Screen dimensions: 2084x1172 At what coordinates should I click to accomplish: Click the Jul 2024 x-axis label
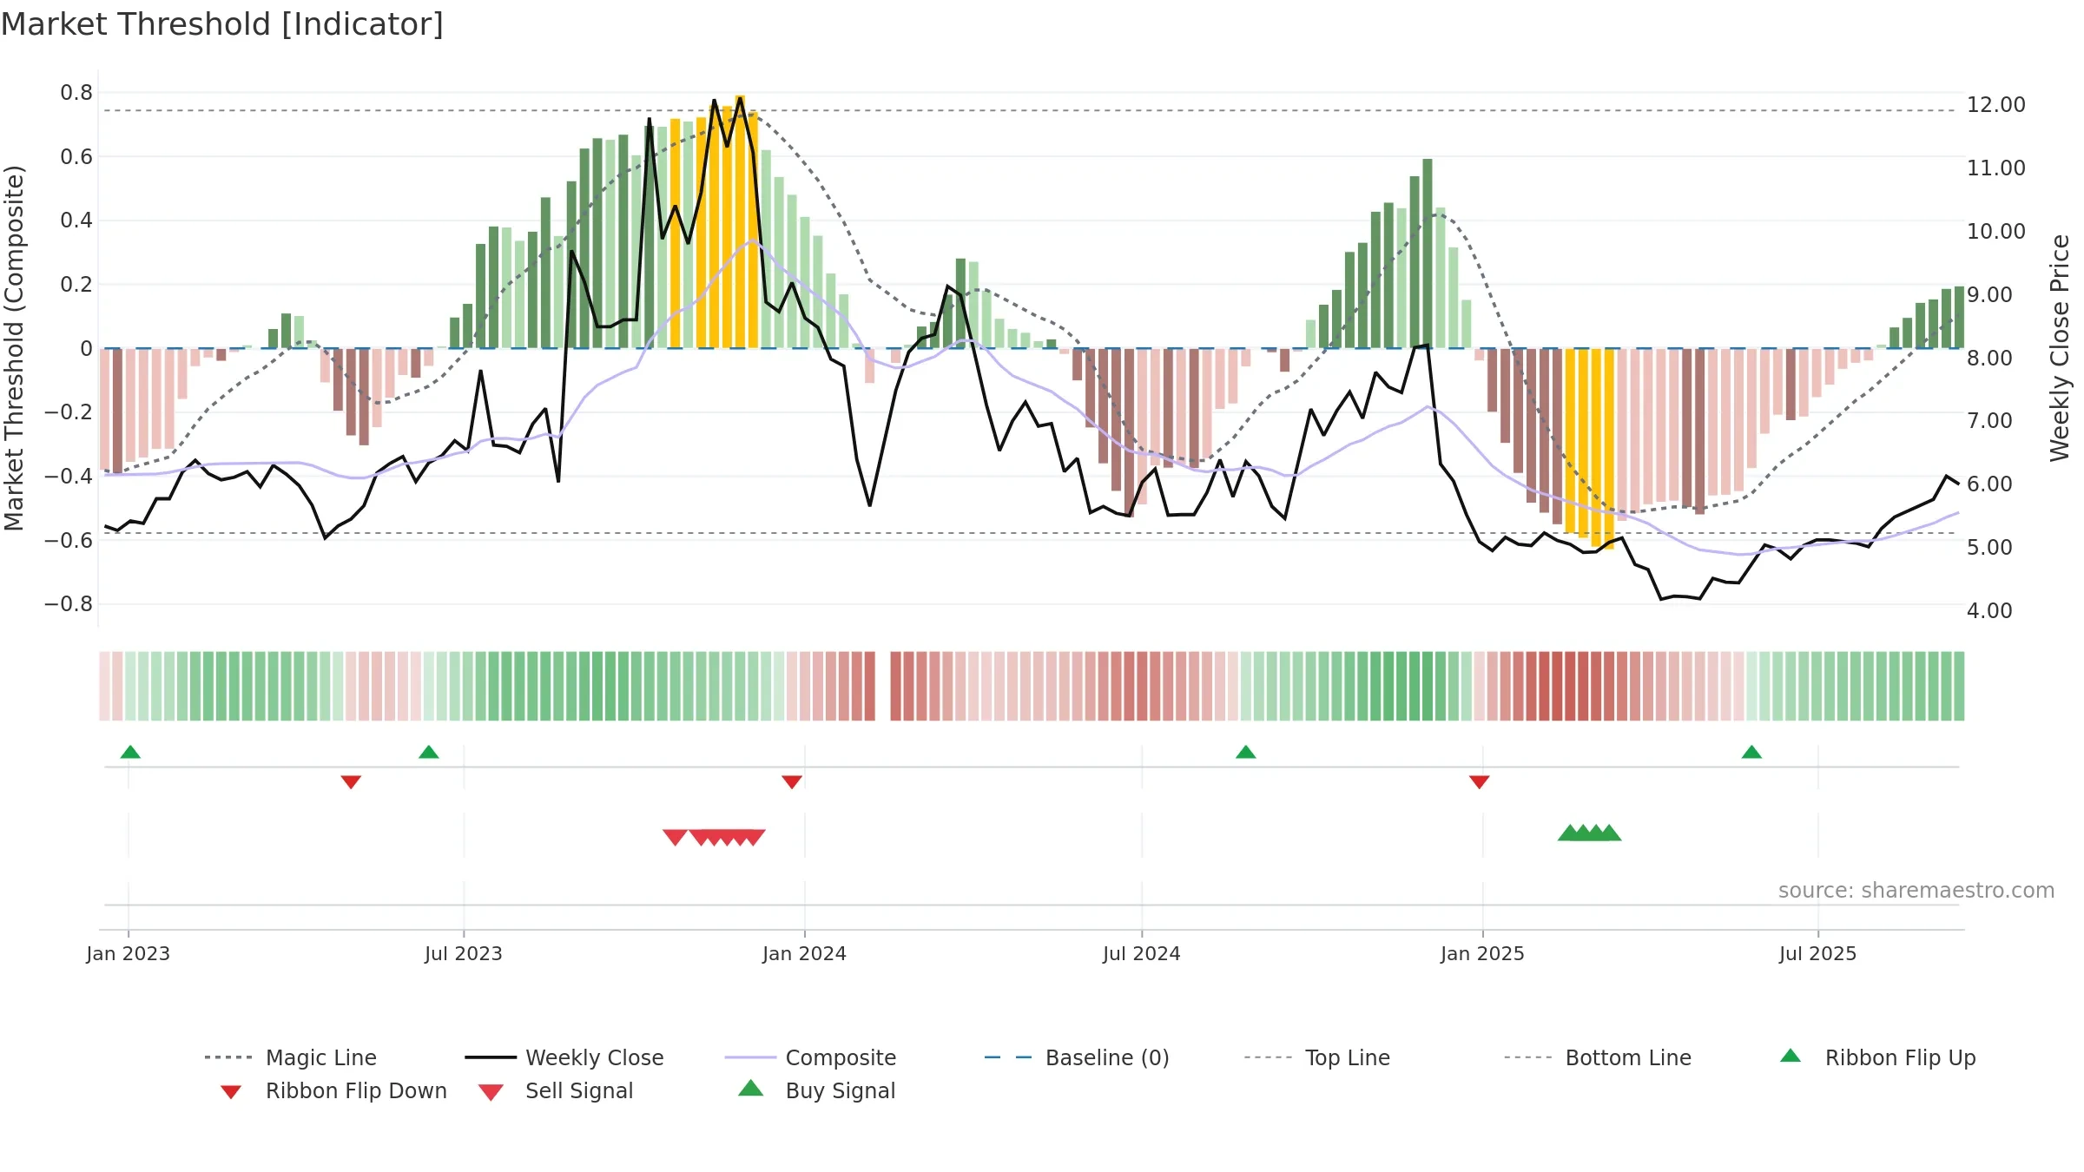click(x=1142, y=953)
